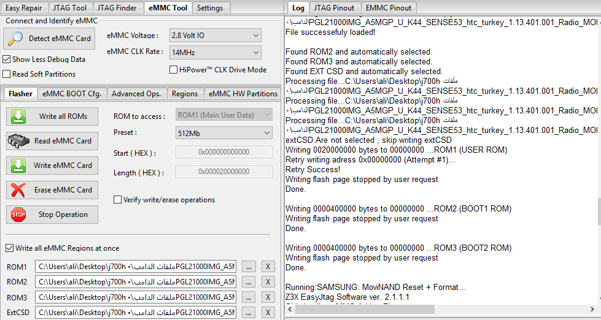Viewport: 601px width, 320px height.
Task: Toggle Write all eMMC Regions at once
Action: tap(10, 248)
